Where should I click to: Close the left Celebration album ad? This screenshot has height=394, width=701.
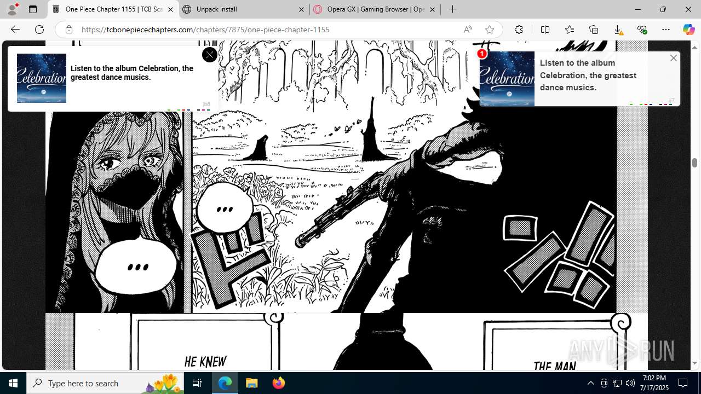click(x=209, y=55)
